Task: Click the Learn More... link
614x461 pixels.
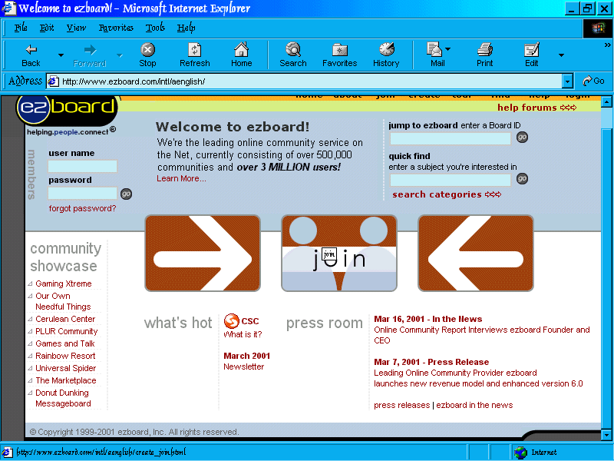Action: coord(181,178)
